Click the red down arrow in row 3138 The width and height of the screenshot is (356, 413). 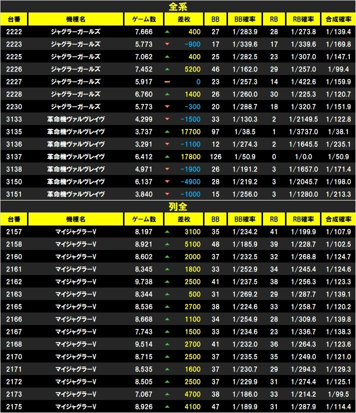167,169
